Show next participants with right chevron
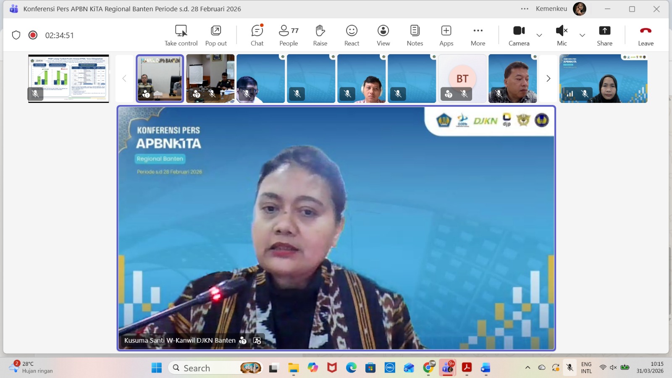Screen dimensions: 672x378 [548, 79]
